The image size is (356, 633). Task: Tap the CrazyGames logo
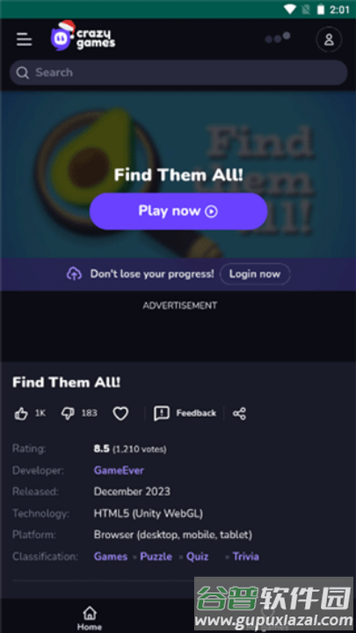84,36
